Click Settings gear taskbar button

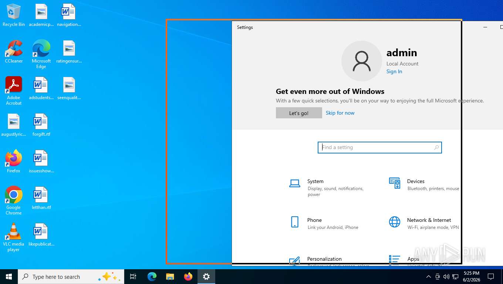pyautogui.click(x=206, y=277)
